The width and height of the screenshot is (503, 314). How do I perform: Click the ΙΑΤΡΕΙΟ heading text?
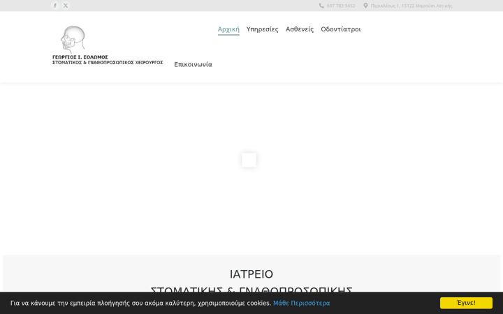click(251, 274)
